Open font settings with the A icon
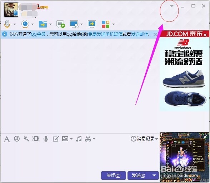This screenshot has height=183, width=210. 7,139
